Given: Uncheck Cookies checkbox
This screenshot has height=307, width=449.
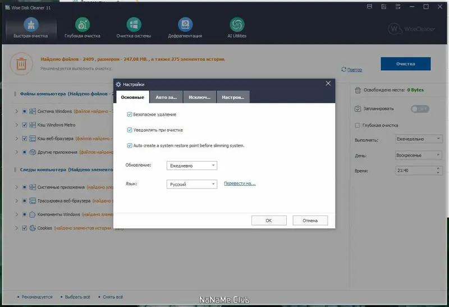Looking at the screenshot, I should pyautogui.click(x=24, y=228).
